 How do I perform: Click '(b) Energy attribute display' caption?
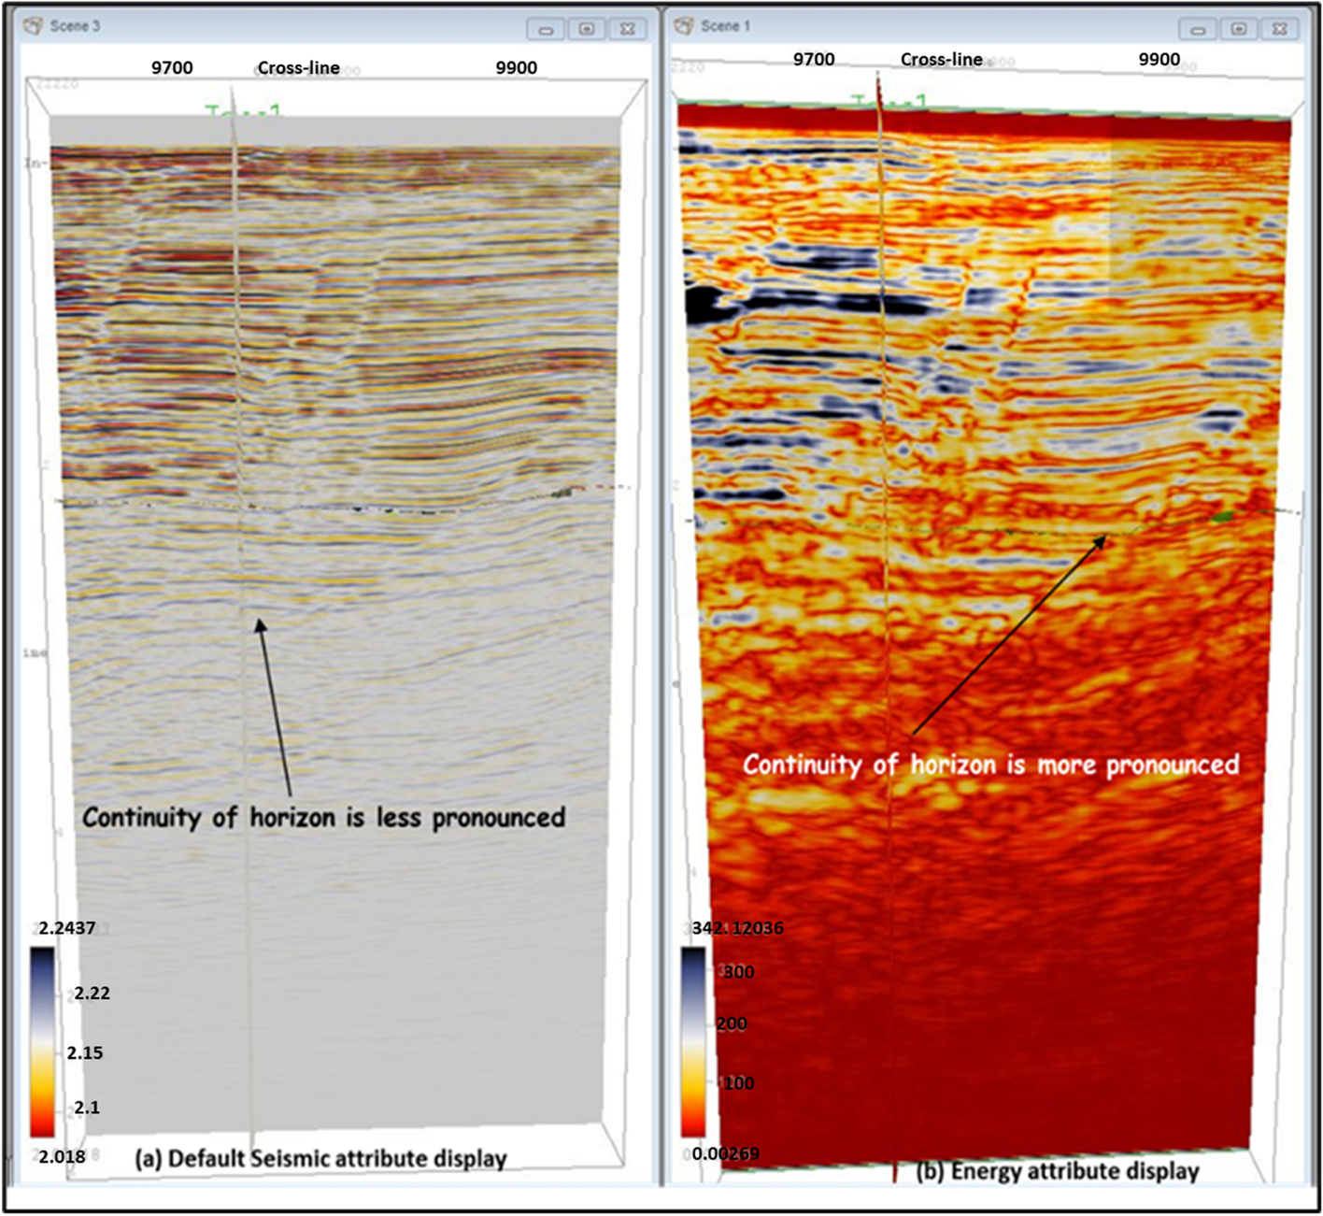coord(1058,1171)
